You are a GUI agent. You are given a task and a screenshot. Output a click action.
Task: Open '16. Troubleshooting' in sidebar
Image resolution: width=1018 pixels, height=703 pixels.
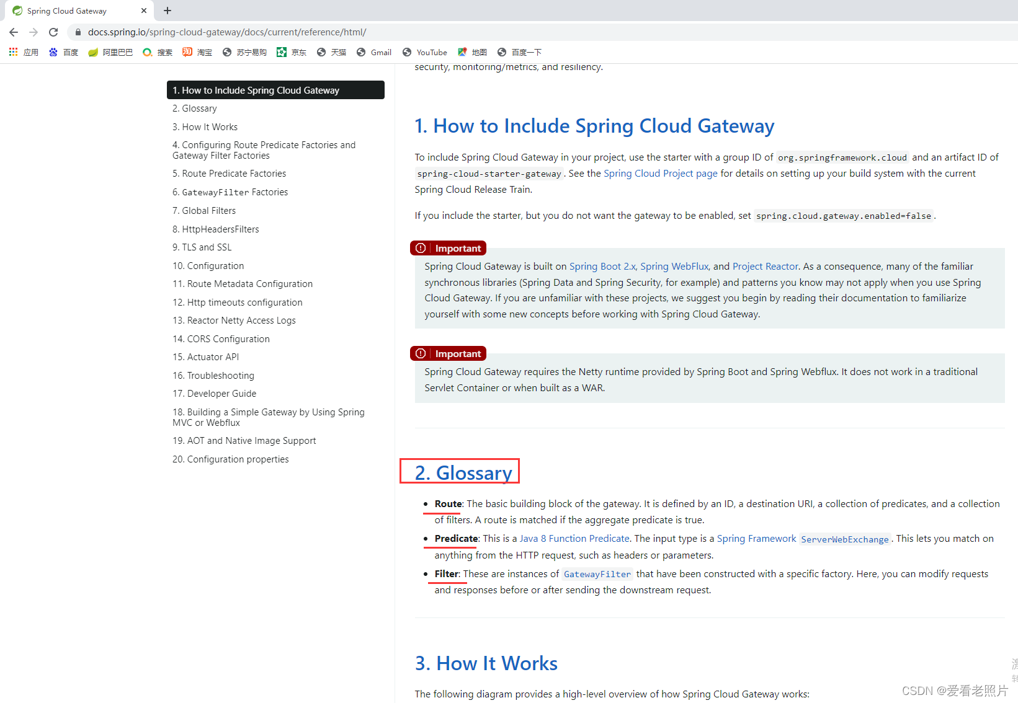pyautogui.click(x=213, y=376)
